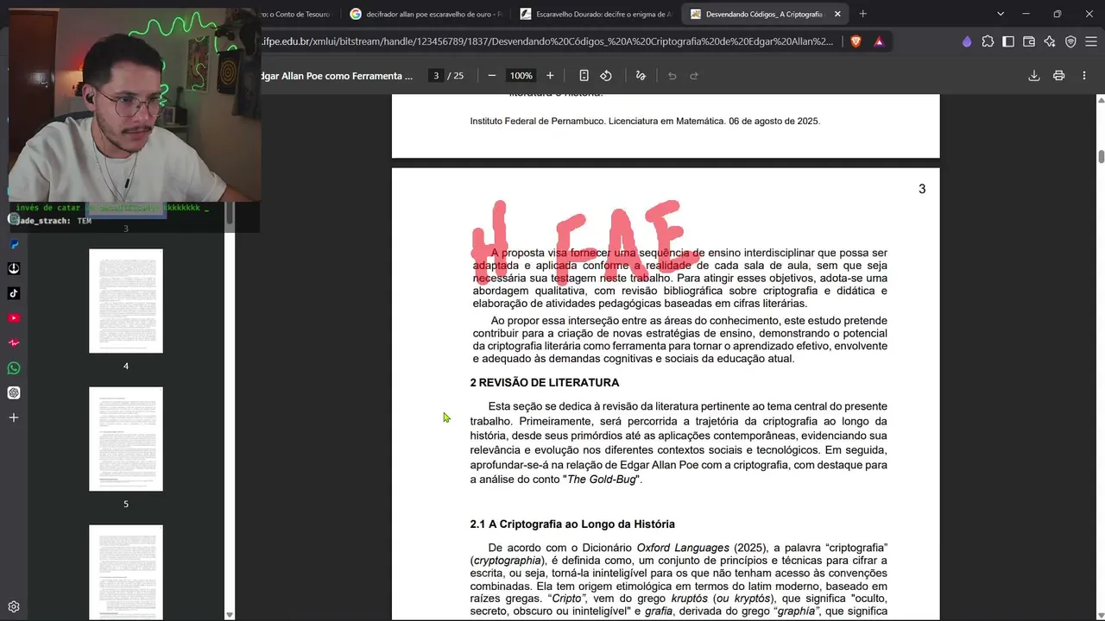This screenshot has width=1105, height=621.
Task: Open ChatGPT from the sidebar
Action: 14,393
